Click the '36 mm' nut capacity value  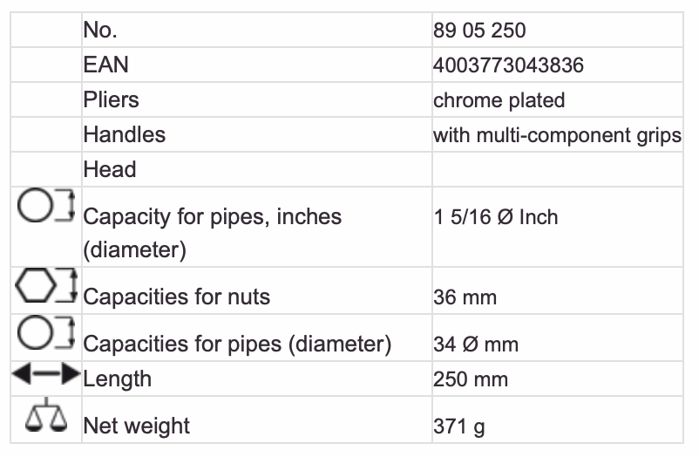[x=465, y=297]
